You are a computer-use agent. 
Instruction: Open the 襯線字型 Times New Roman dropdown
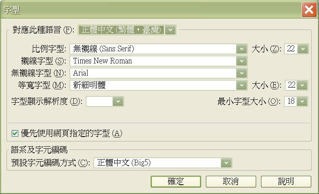(x=242, y=61)
